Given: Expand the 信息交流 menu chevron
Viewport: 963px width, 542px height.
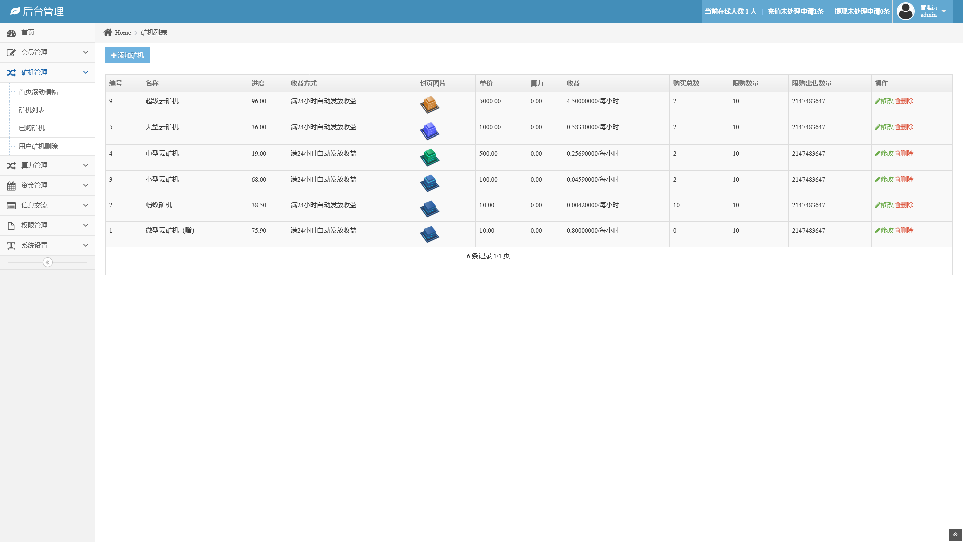Looking at the screenshot, I should coord(86,205).
